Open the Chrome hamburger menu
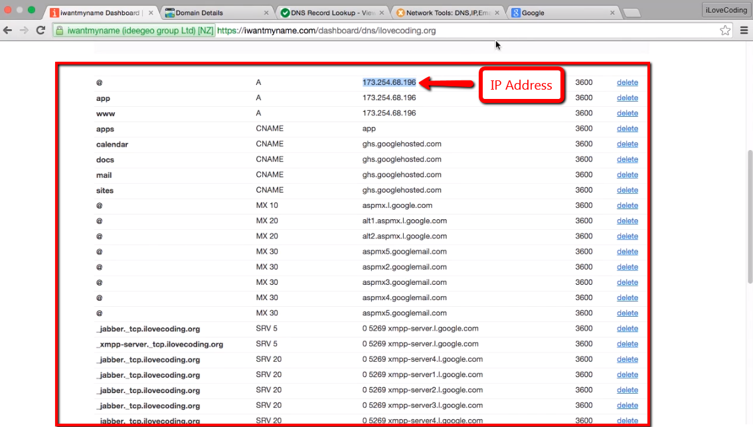Screen dimensions: 753x427 (743, 31)
